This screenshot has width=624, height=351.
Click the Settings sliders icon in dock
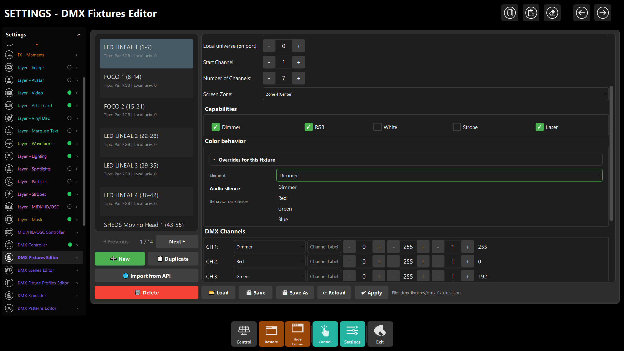coord(352,334)
